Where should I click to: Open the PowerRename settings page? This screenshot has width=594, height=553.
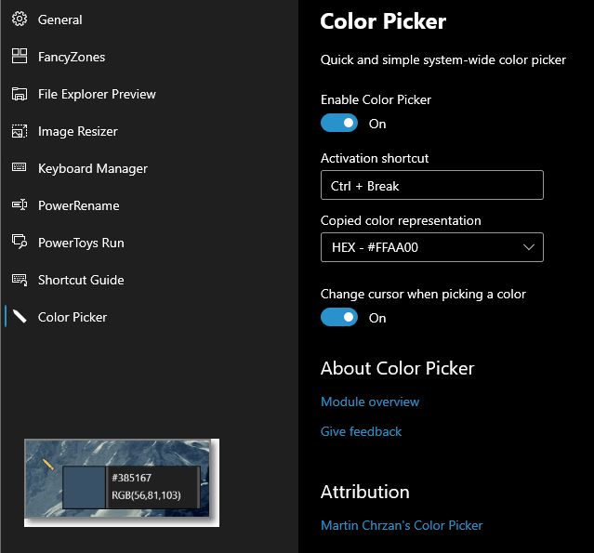tap(78, 205)
